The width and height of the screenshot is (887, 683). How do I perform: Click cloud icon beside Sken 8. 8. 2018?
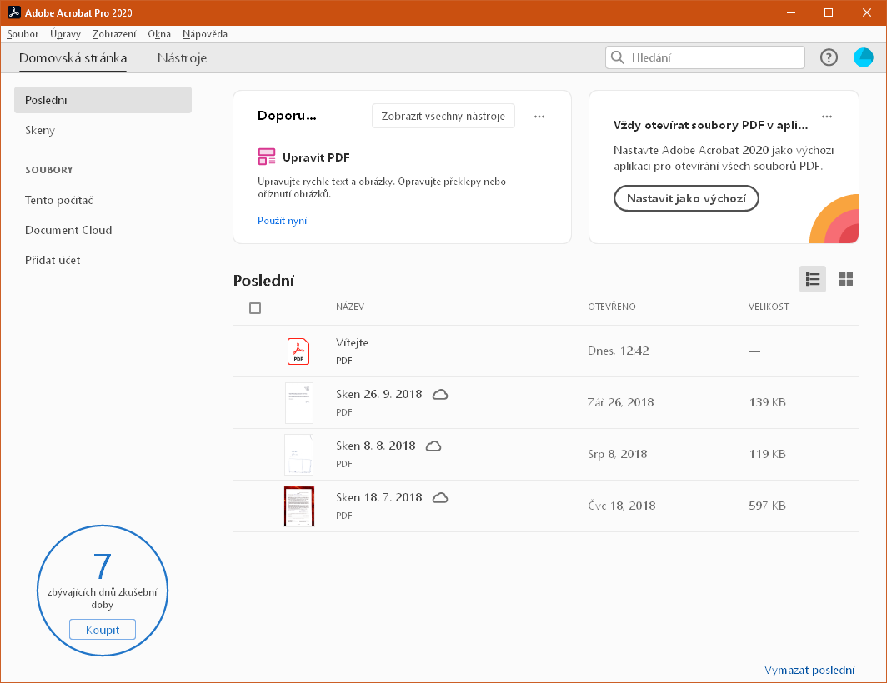pos(433,446)
